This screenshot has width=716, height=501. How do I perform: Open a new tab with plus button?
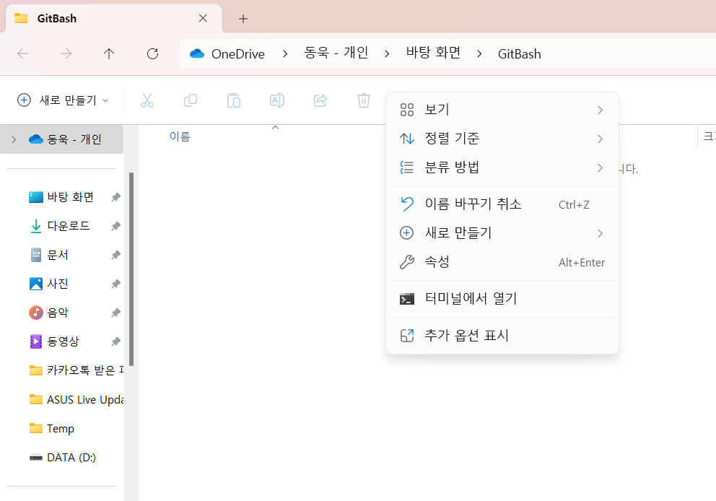pyautogui.click(x=243, y=19)
